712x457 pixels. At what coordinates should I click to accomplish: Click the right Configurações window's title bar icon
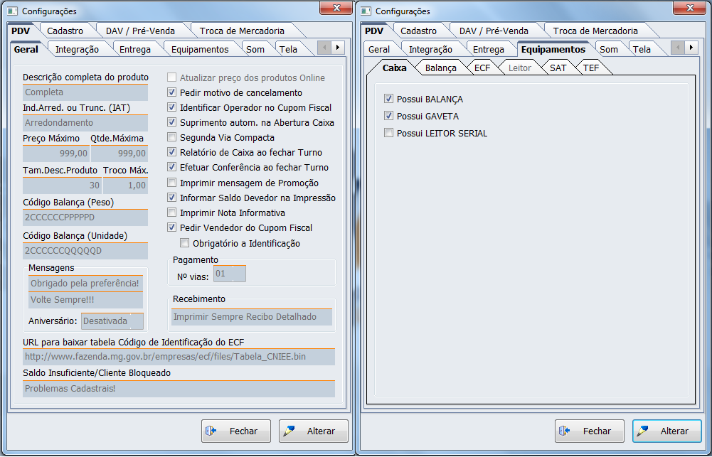coord(367,11)
